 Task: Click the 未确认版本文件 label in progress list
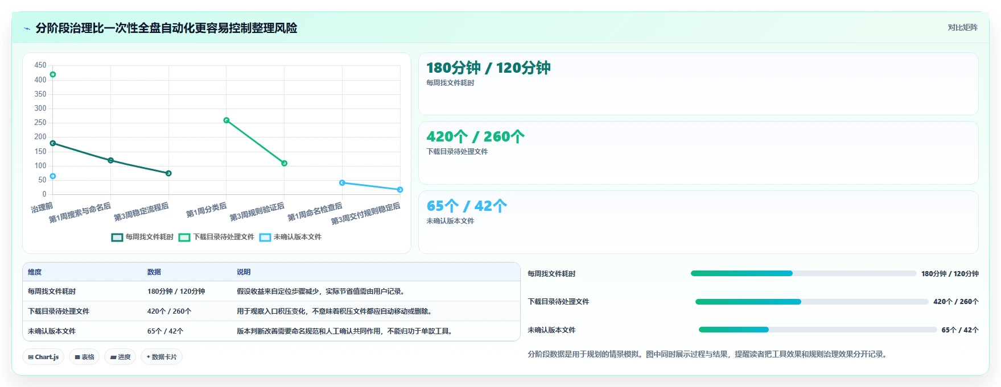[x=551, y=330]
